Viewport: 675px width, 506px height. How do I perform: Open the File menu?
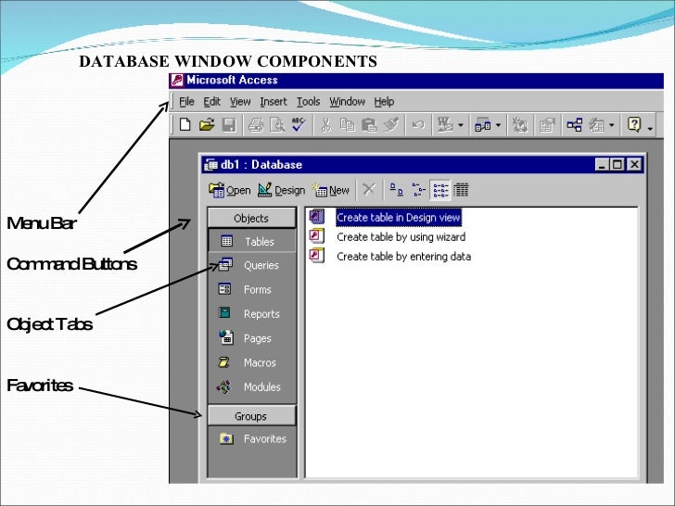click(186, 102)
